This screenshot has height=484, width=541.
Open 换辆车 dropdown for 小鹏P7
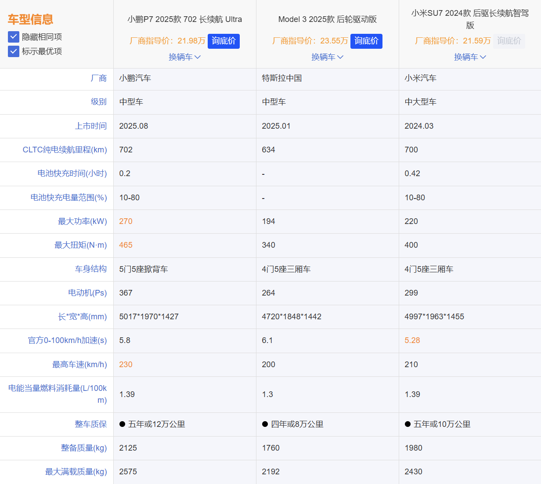[185, 57]
